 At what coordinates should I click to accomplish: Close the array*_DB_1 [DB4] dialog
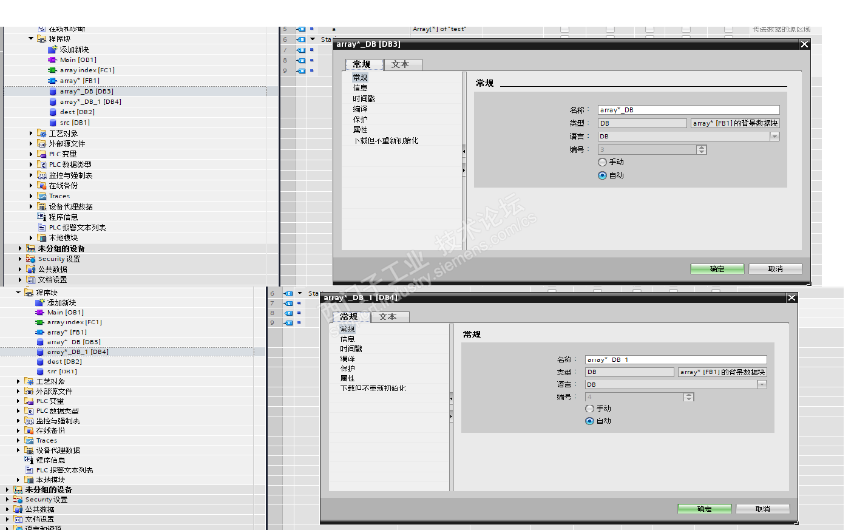click(791, 297)
